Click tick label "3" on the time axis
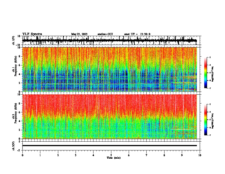The width and height of the screenshot is (225, 174). pyautogui.click(x=76, y=155)
